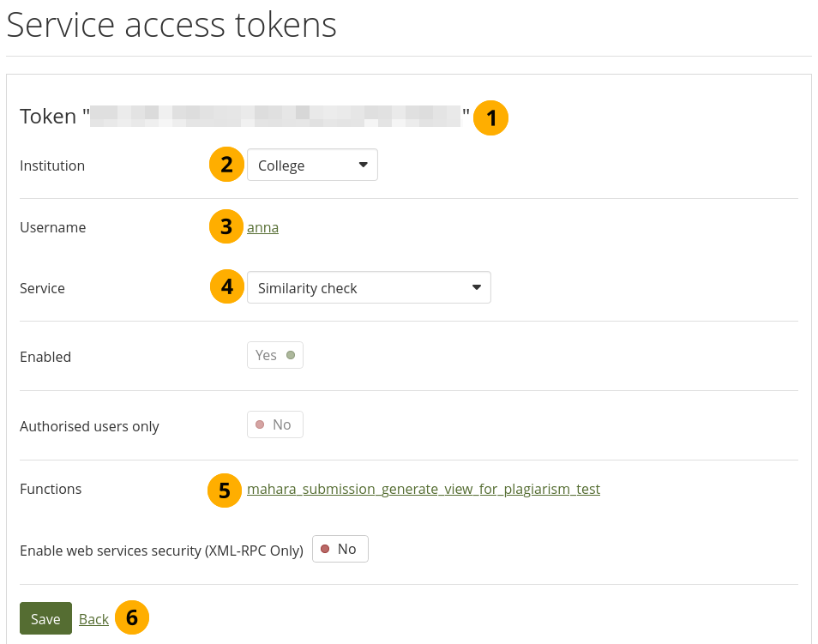Go back using the Back link

[93, 619]
